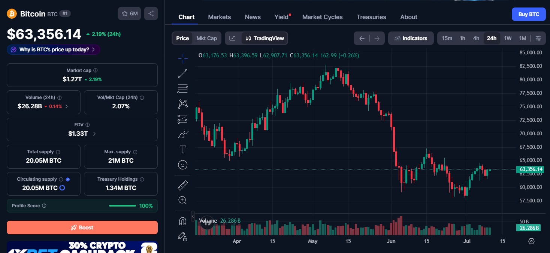
Task: Click the 26.286B volume axis label
Action: tap(529, 228)
